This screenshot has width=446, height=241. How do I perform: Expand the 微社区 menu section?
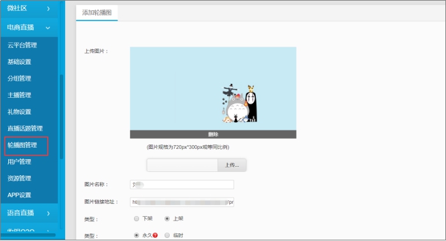coord(29,8)
